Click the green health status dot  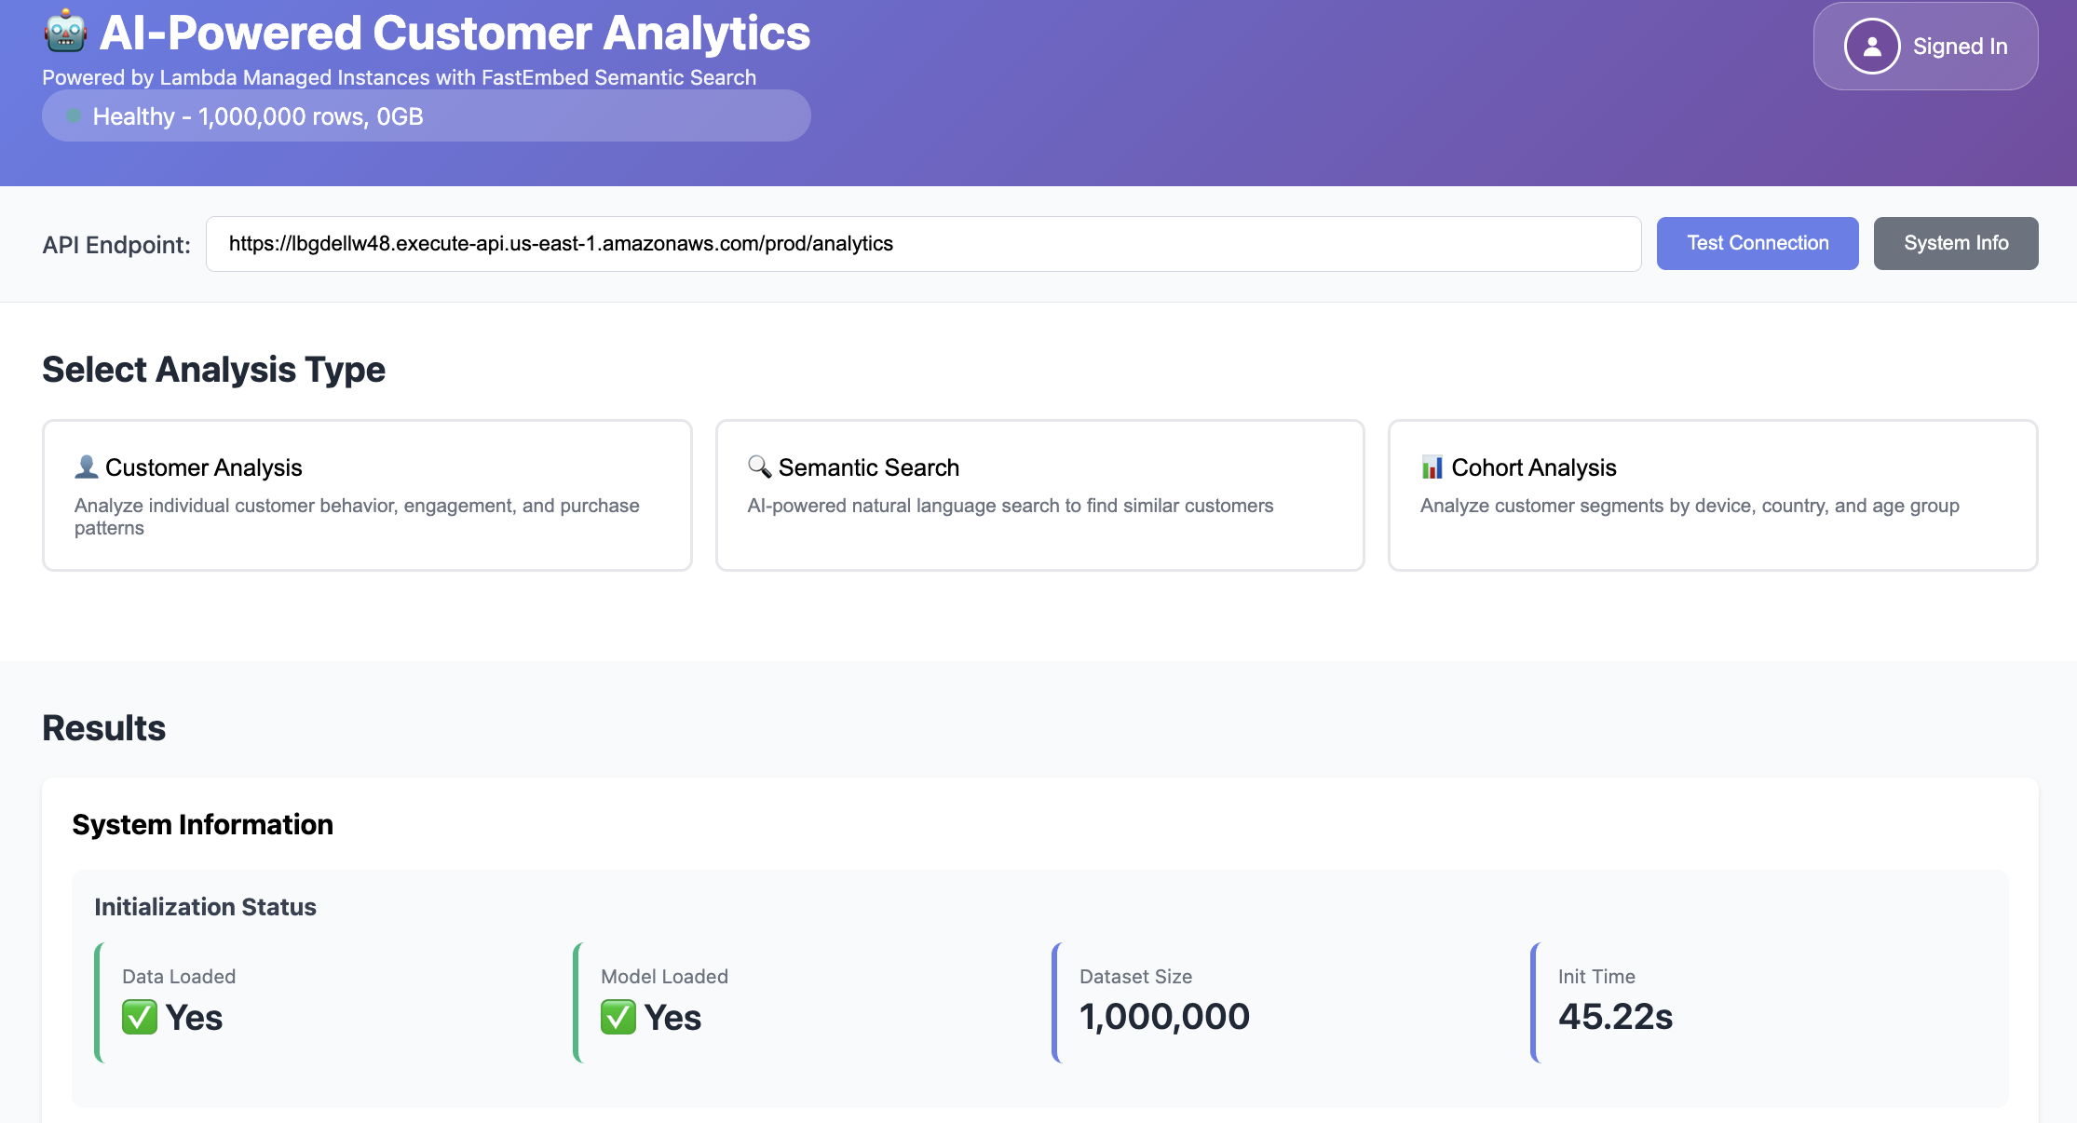[74, 116]
